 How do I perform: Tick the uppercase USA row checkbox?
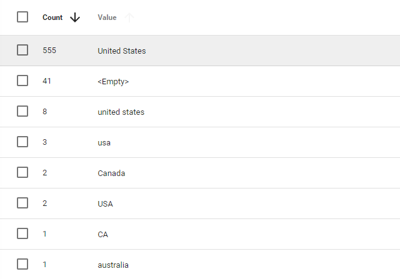(22, 203)
